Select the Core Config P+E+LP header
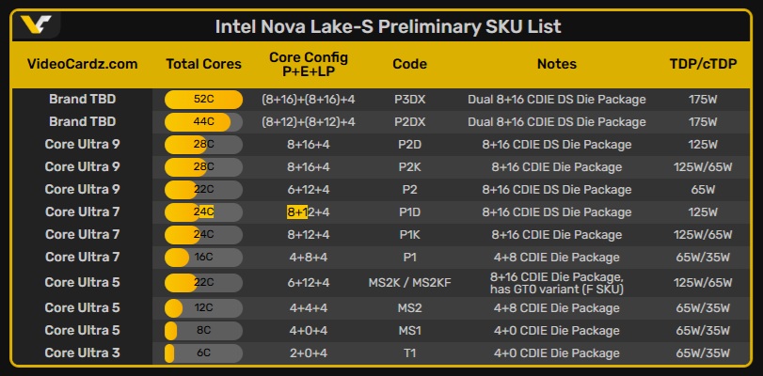The image size is (763, 376). point(309,64)
